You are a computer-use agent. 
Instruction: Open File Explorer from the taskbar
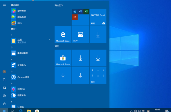point(29,111)
